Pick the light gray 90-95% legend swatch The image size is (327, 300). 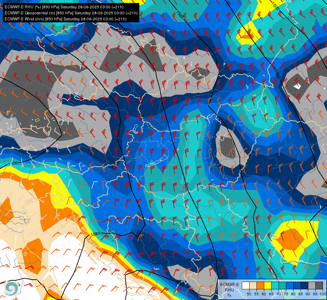[x=312, y=285]
